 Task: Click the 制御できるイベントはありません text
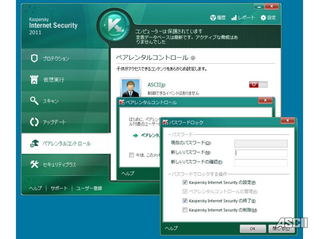(173, 93)
